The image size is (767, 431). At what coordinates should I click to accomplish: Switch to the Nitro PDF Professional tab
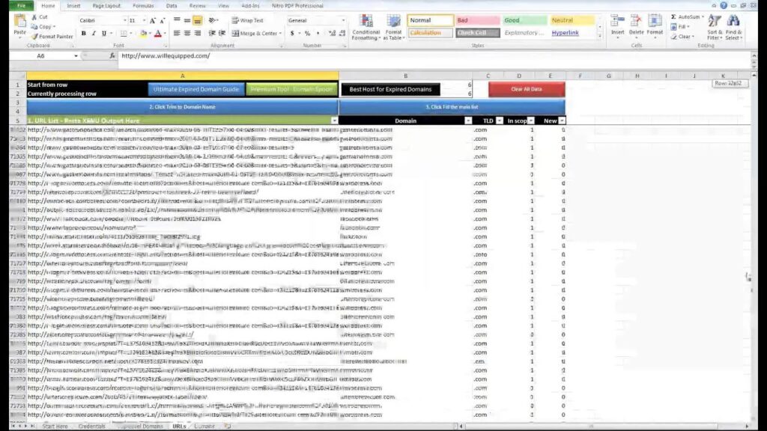[x=297, y=6]
